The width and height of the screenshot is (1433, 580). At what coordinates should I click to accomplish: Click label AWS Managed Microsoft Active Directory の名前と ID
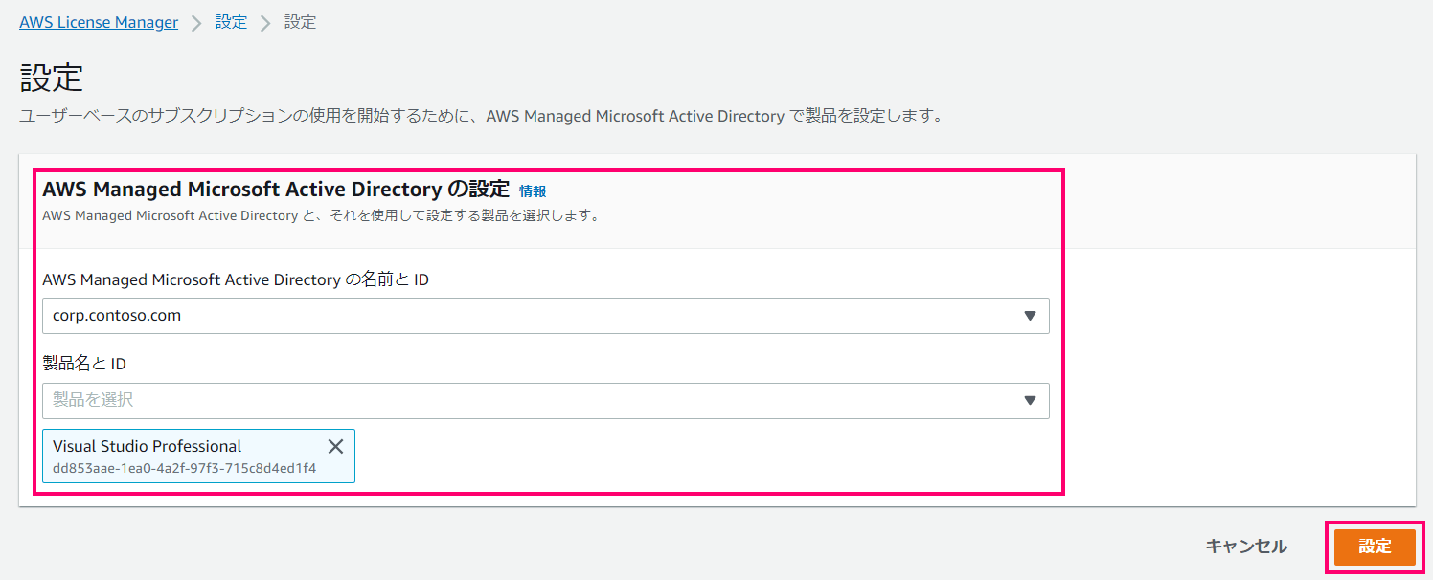tap(236, 279)
